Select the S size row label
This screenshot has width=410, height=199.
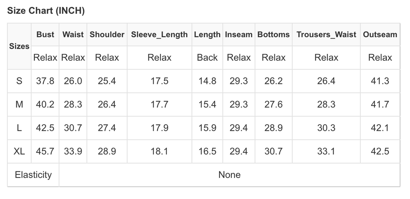pos(19,81)
